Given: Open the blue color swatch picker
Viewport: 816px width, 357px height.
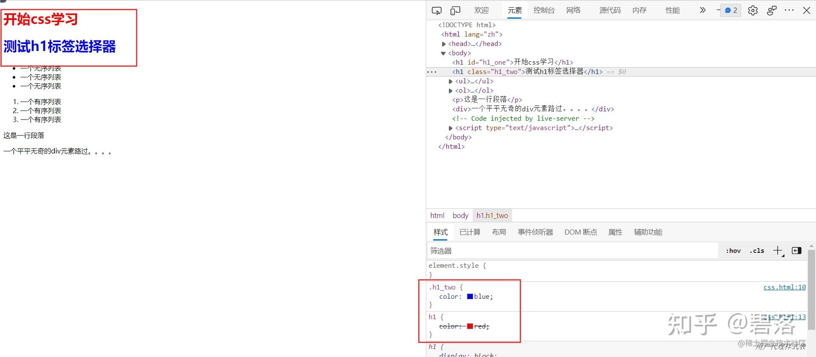Looking at the screenshot, I should click(470, 297).
